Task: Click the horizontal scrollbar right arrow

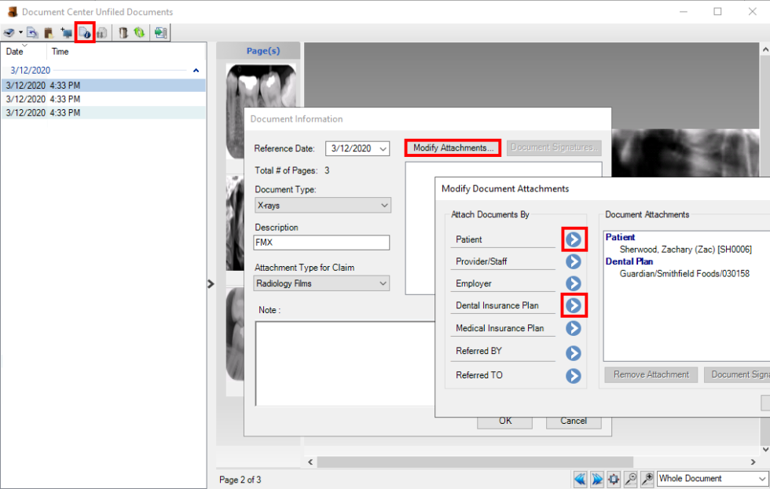Action: [x=753, y=462]
